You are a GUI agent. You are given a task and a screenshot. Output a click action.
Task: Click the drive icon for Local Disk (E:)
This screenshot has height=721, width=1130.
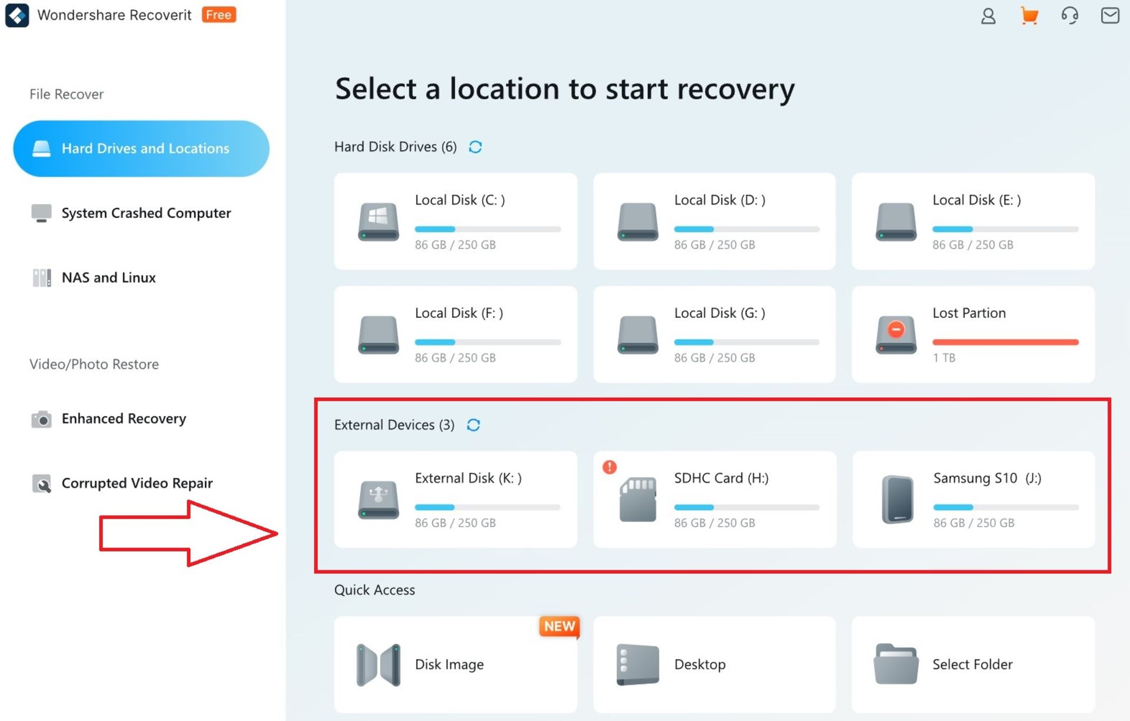pos(896,221)
